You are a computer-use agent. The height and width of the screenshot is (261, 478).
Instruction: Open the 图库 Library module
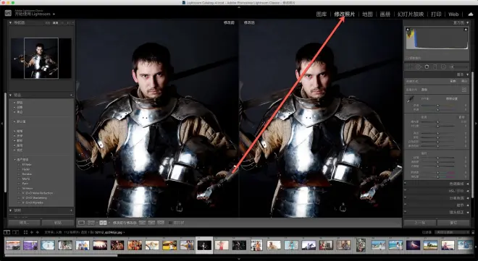(x=322, y=14)
